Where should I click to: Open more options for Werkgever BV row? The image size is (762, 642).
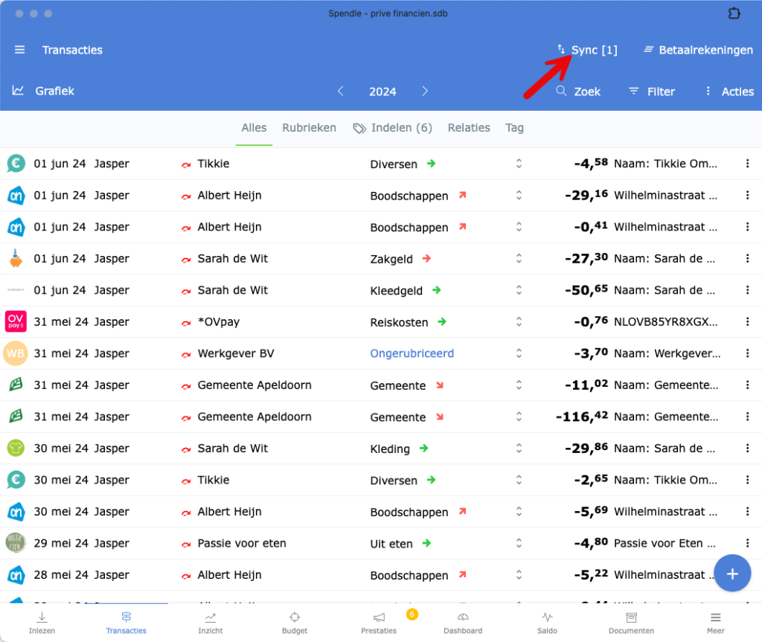coord(747,353)
